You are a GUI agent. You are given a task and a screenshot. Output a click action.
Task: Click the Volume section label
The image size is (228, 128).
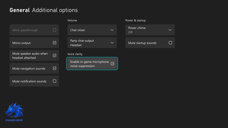72,20
